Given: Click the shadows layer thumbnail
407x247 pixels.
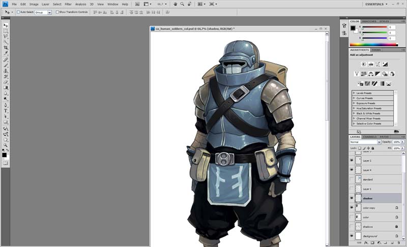Looking at the screenshot, I should 358,227.
